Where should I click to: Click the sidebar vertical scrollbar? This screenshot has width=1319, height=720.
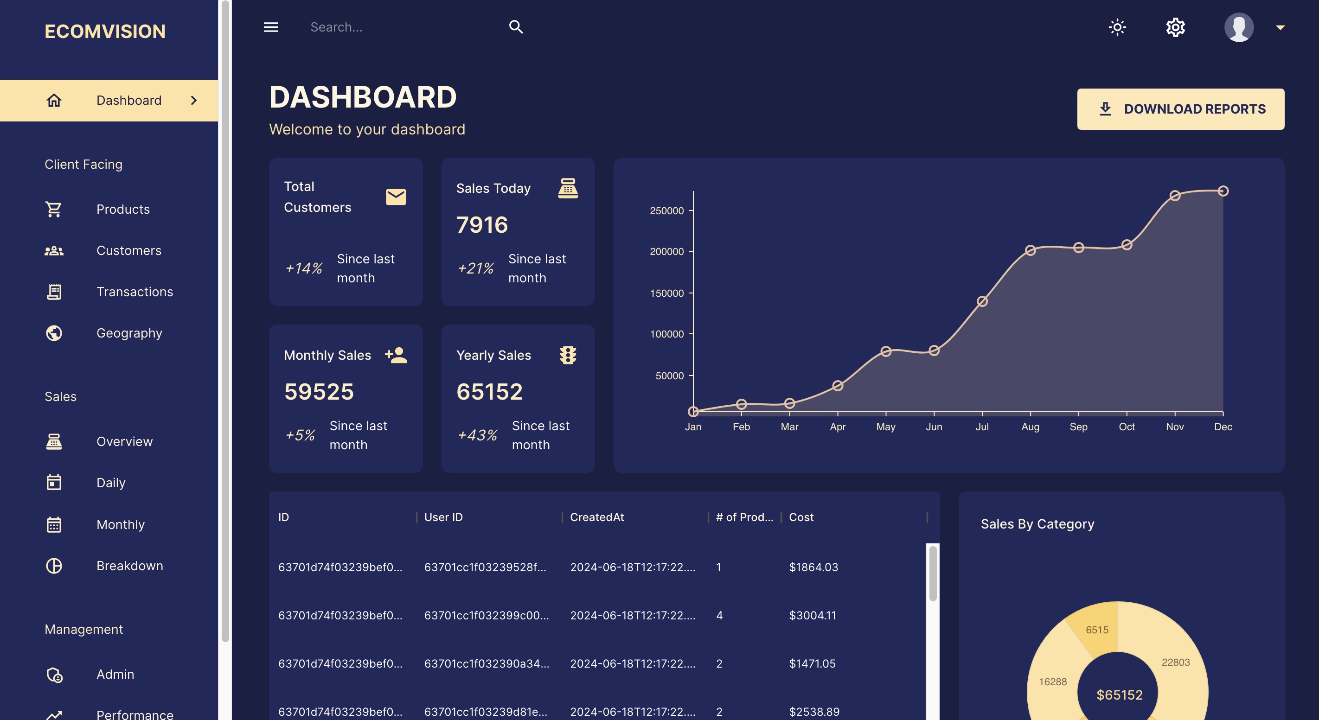click(225, 321)
